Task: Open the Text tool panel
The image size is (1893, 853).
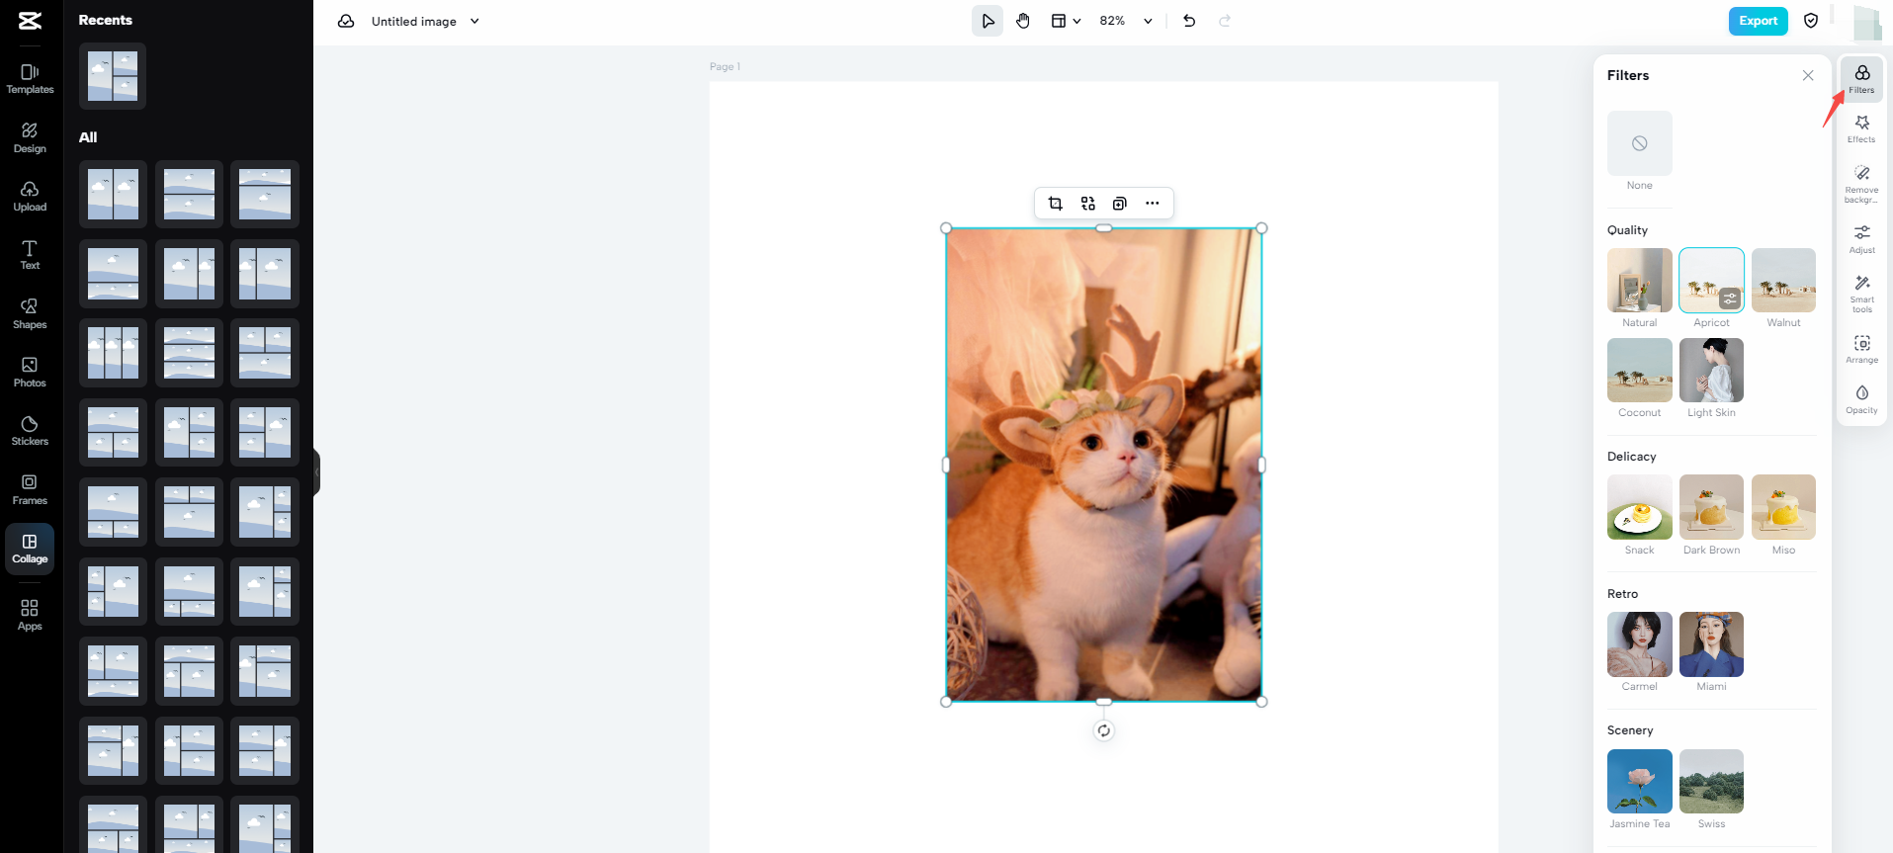Action: pos(30,255)
